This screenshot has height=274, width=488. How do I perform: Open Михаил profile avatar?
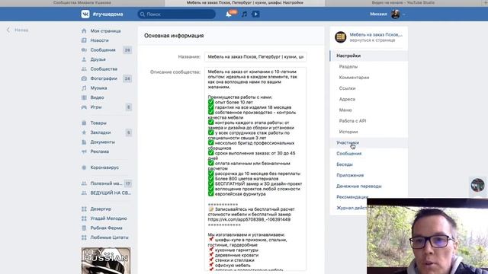tap(396, 14)
